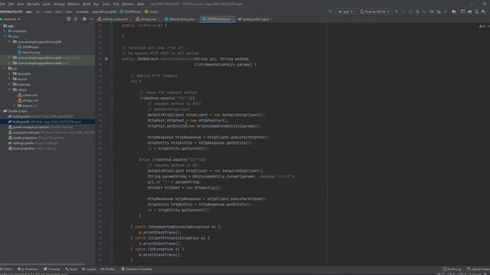Image resolution: width=490 pixels, height=275 pixels.
Task: Select MainActivity in the project tree
Action: [31, 53]
